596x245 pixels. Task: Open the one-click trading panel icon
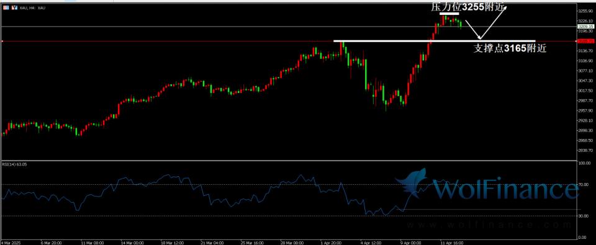[x=6, y=7]
